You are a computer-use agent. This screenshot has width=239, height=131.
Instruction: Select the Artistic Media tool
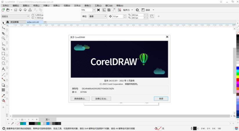coord(3,49)
